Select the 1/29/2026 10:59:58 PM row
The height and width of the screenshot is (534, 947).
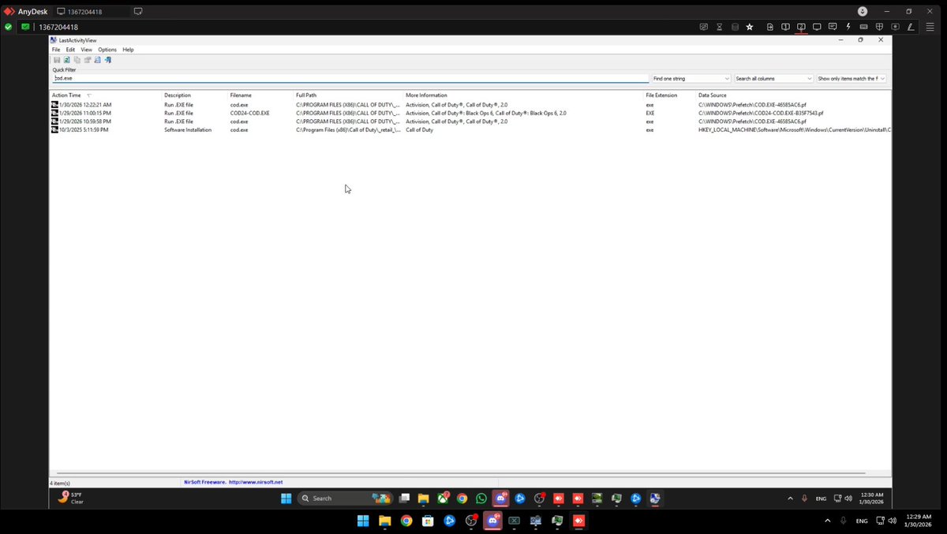pos(470,121)
